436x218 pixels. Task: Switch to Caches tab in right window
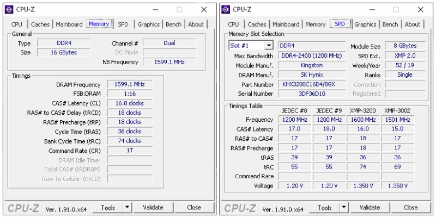coord(257,24)
